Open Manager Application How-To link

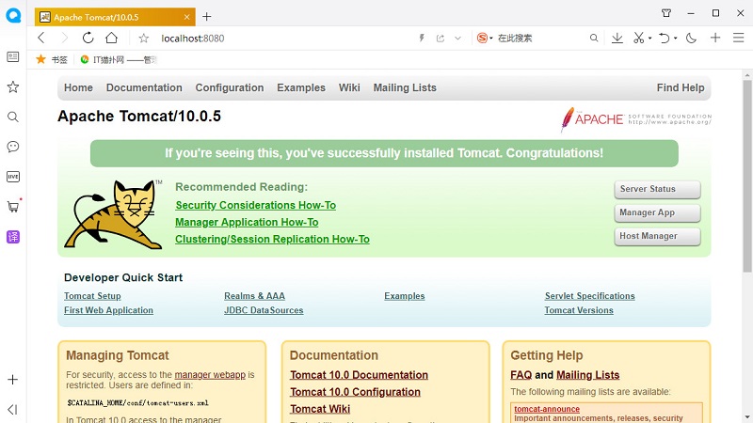pos(247,222)
